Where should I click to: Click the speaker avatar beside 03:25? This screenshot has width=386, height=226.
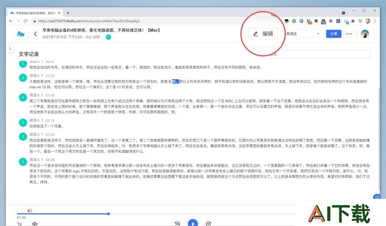(23, 137)
